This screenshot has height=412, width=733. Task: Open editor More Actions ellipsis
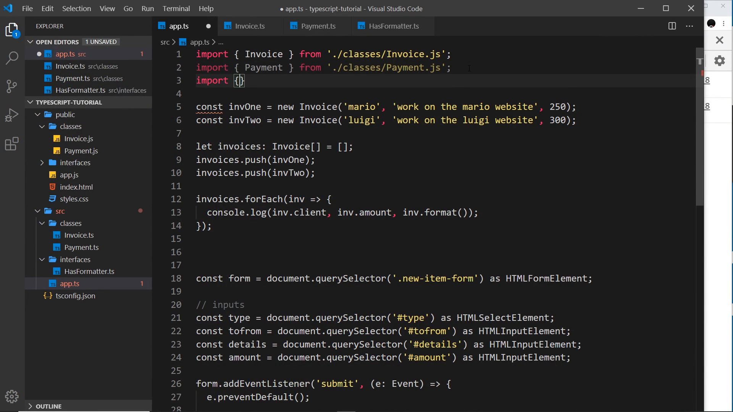tap(689, 26)
